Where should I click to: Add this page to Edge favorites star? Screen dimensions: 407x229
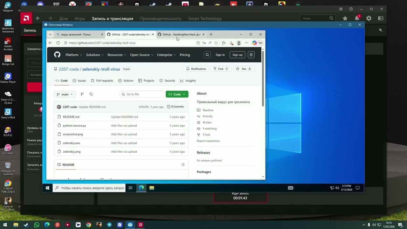[x=216, y=43]
